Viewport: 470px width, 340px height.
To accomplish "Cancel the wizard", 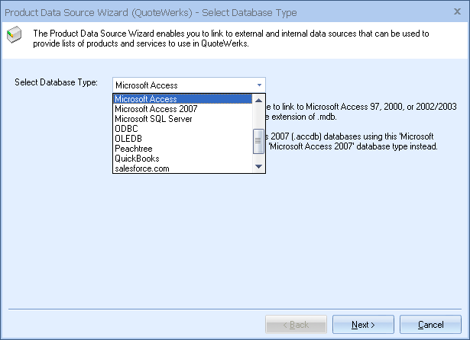I will (x=431, y=325).
